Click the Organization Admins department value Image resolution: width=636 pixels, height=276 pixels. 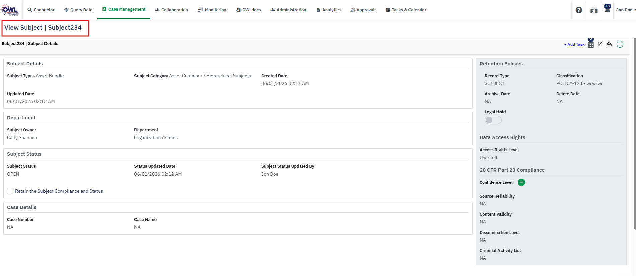[156, 137]
